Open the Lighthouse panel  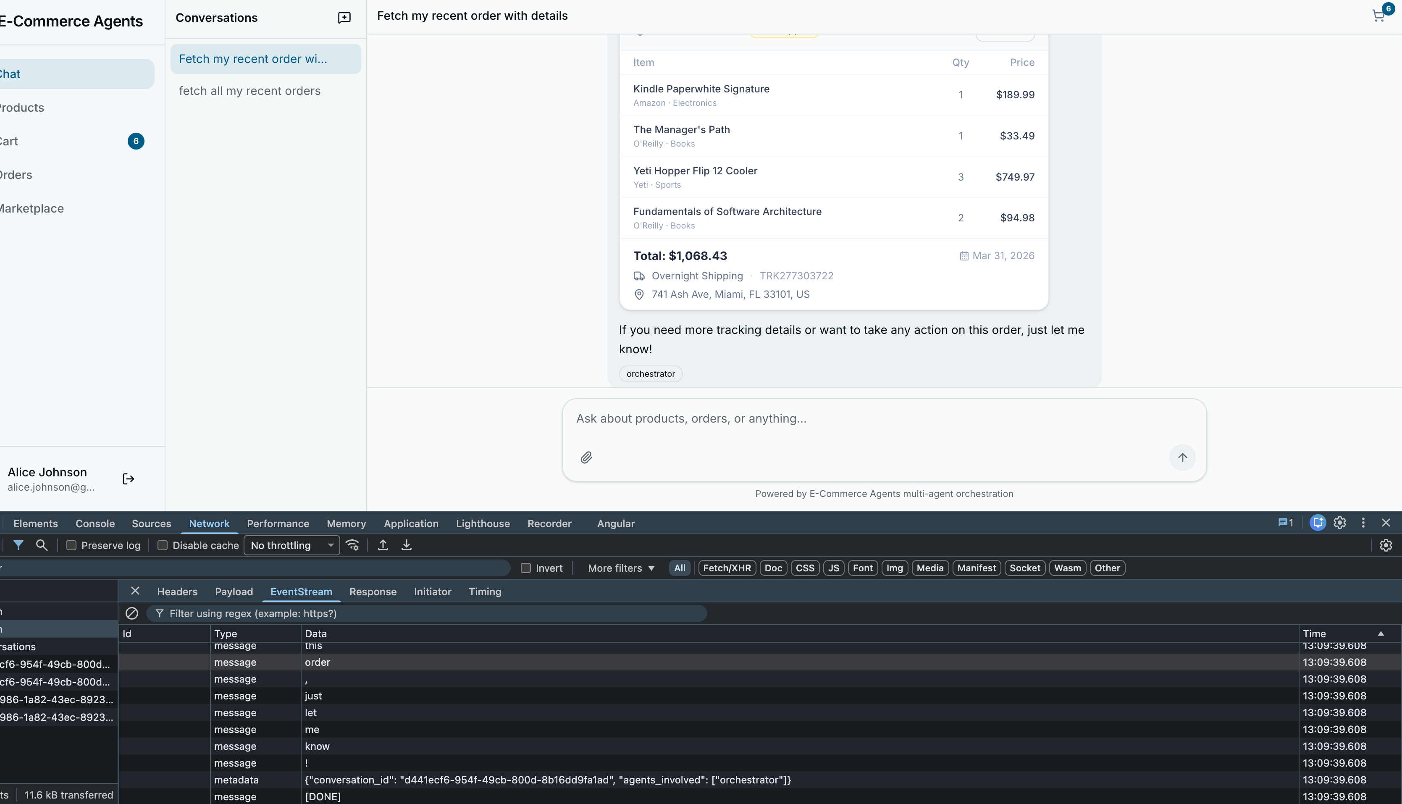tap(483, 523)
